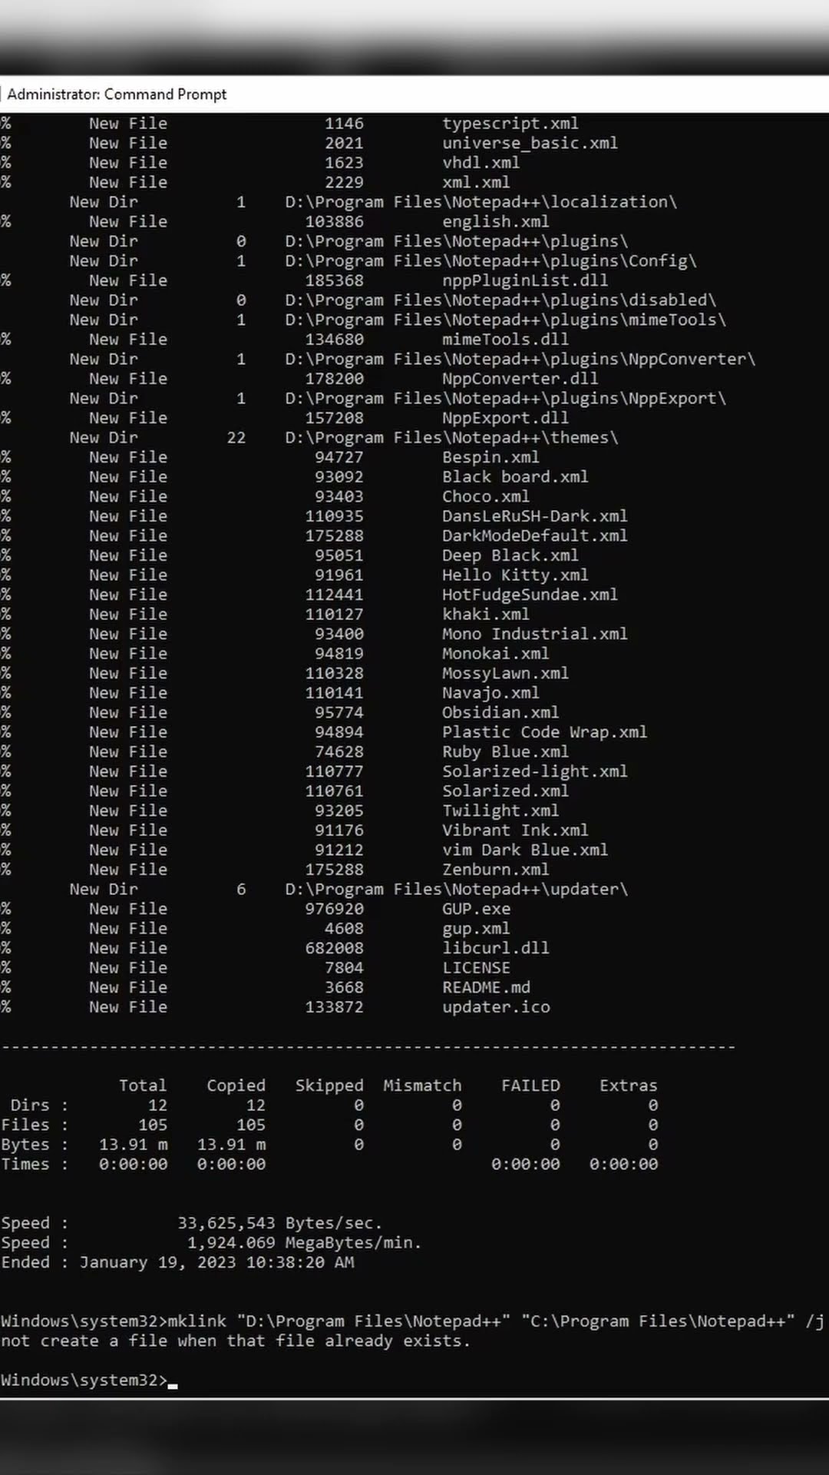Click the blinking cursor at the prompt

[x=173, y=1381]
